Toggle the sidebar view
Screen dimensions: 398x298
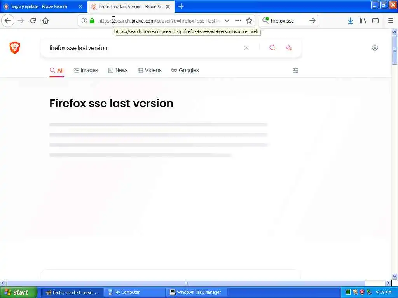[x=375, y=21]
